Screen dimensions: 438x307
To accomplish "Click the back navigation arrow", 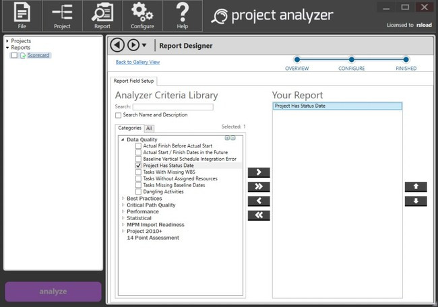I will tap(117, 45).
